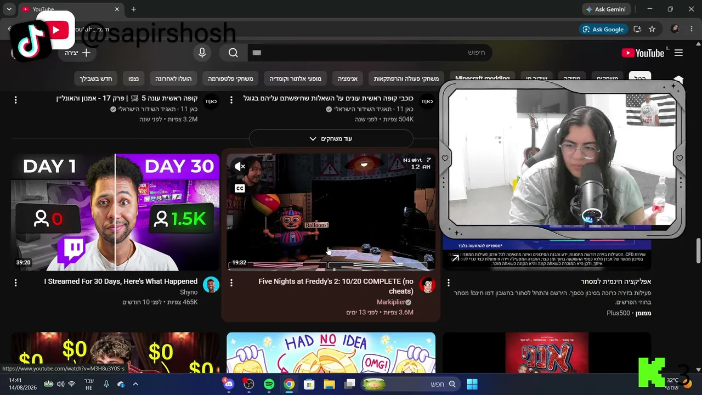This screenshot has height=395, width=702.
Task: Open the Markiplier channel name link
Action: 391,302
